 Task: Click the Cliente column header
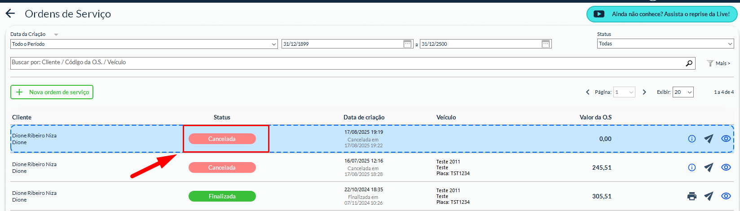[x=22, y=117]
